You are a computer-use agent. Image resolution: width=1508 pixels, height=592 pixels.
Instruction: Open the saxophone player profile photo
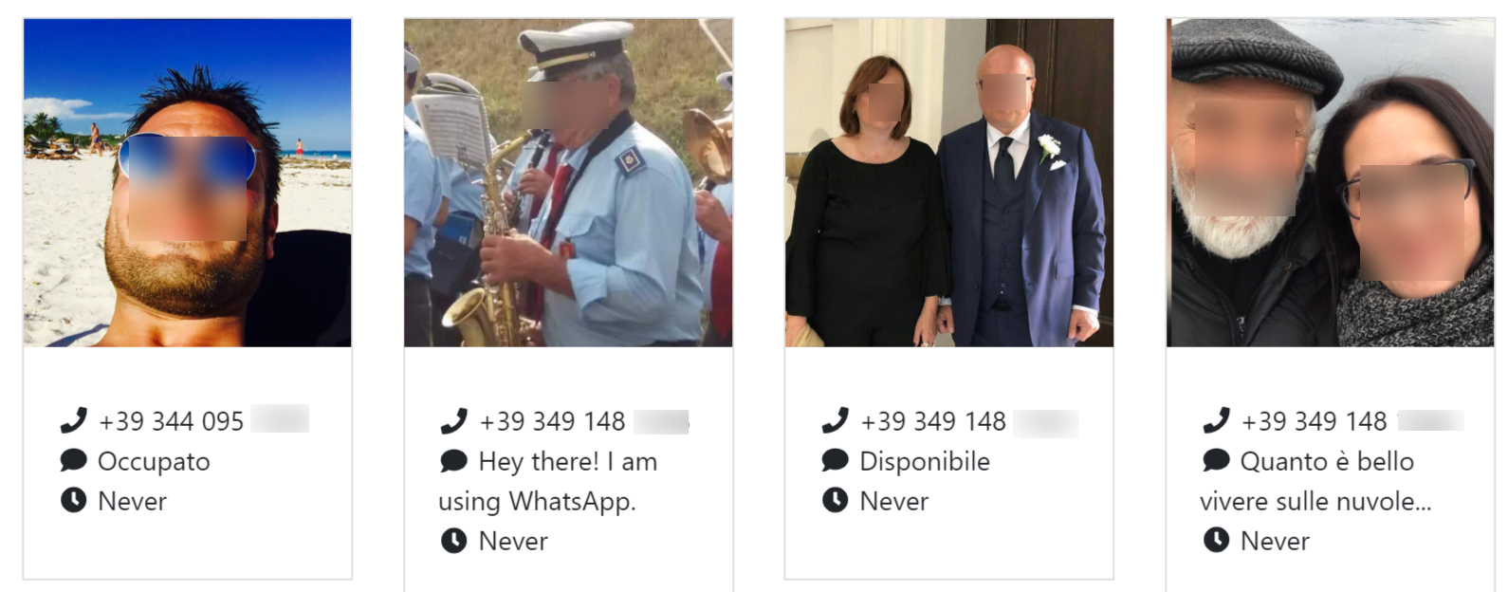(x=568, y=183)
